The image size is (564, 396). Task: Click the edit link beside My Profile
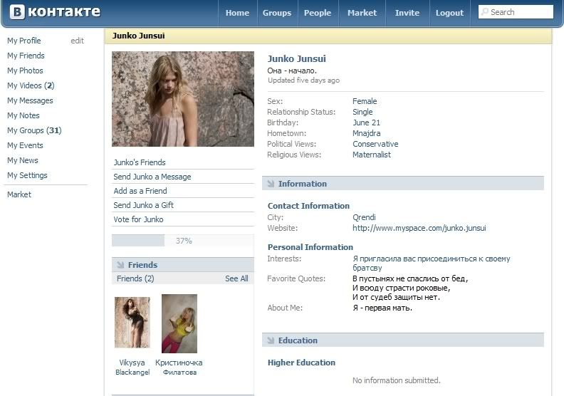[x=77, y=41]
